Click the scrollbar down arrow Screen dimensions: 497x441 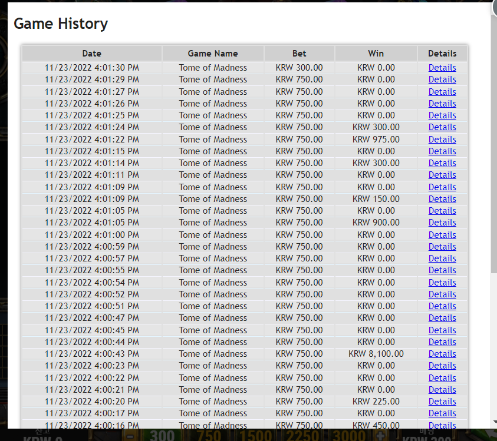point(495,422)
